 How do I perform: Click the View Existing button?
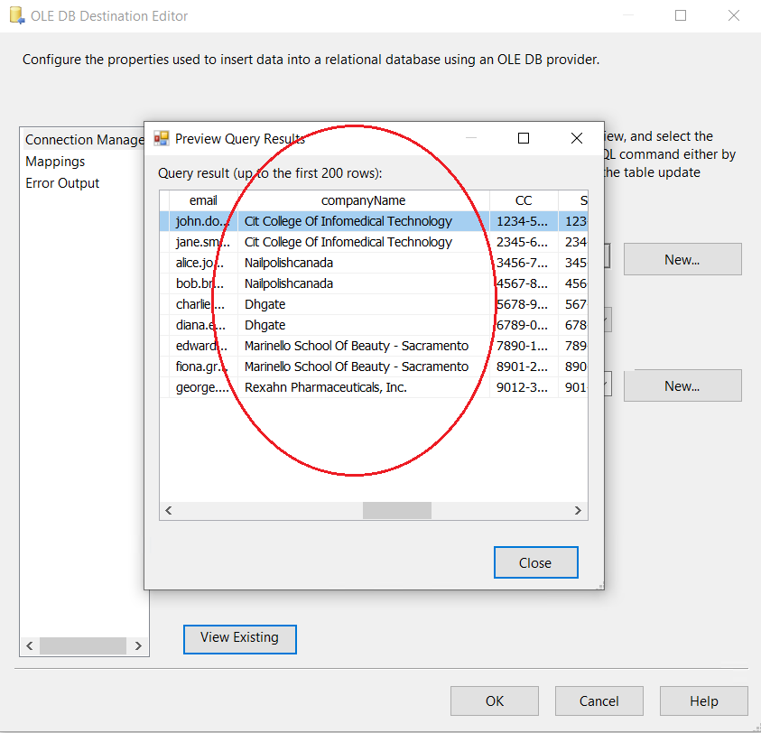pyautogui.click(x=239, y=638)
